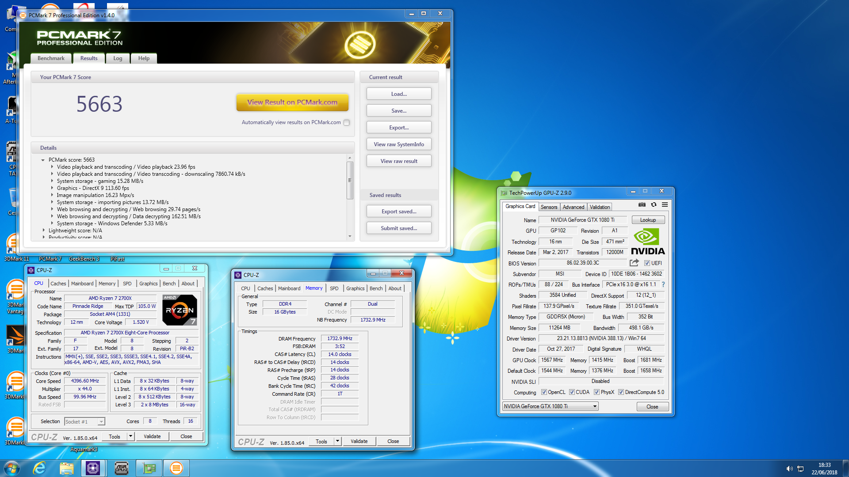Expand Graphics - DirectX 9 row
This screenshot has height=477, width=849.
point(52,188)
